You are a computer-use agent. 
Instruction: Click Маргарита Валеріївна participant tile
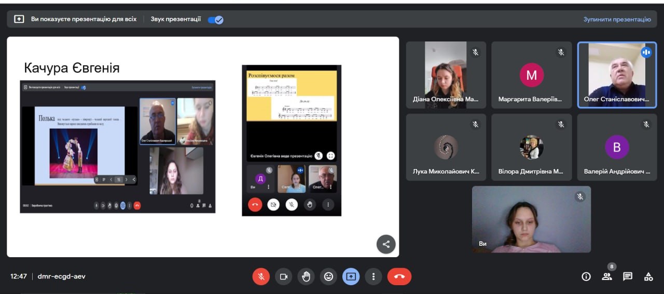point(531,75)
